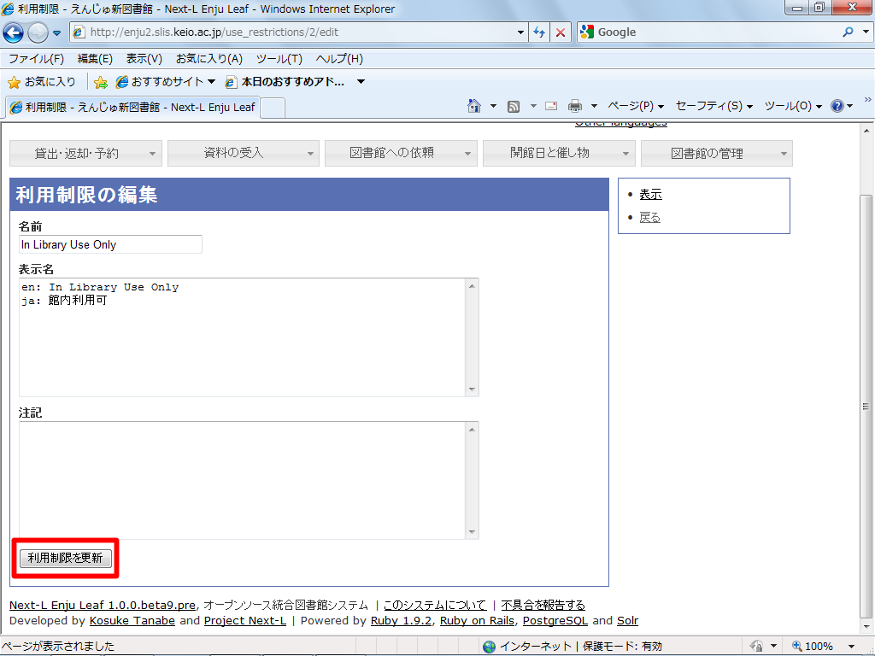Expand the 貸出・返却・予約 menu

86,154
